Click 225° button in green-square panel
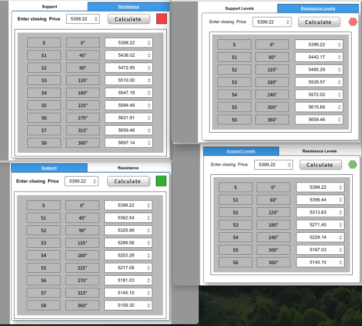 point(82,268)
